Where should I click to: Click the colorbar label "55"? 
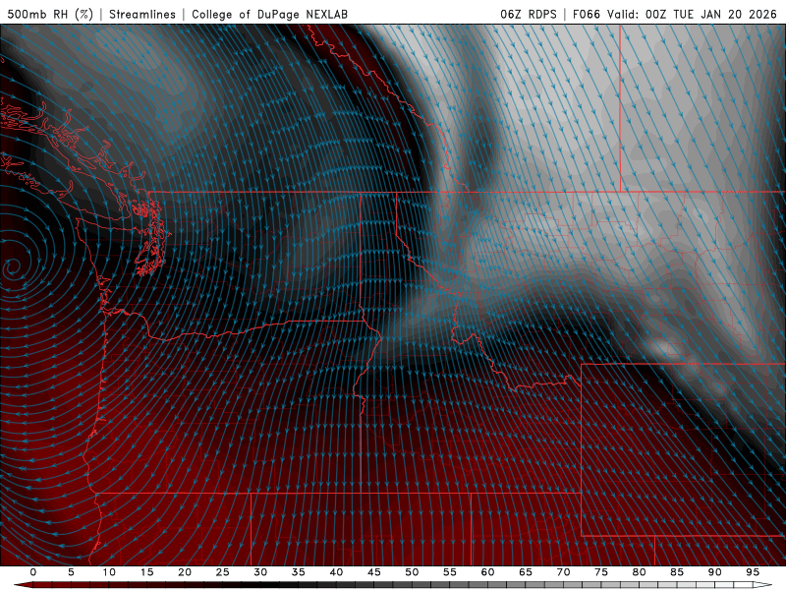click(x=450, y=572)
